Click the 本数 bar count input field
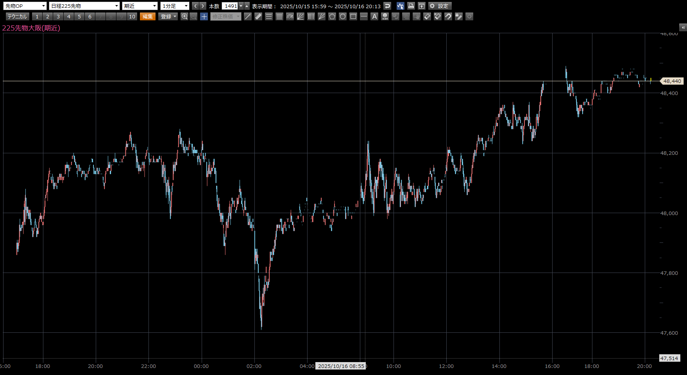 [230, 6]
